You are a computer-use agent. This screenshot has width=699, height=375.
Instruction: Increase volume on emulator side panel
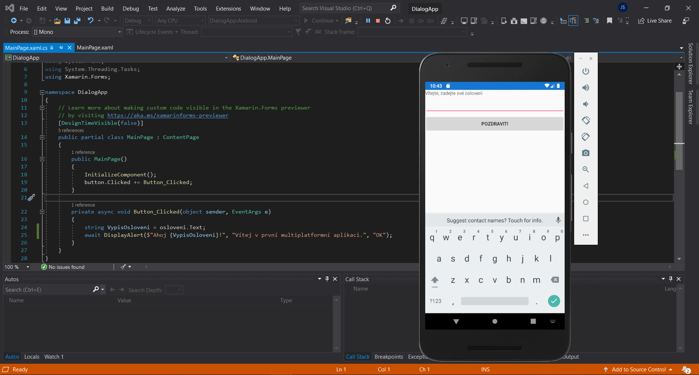coord(585,87)
